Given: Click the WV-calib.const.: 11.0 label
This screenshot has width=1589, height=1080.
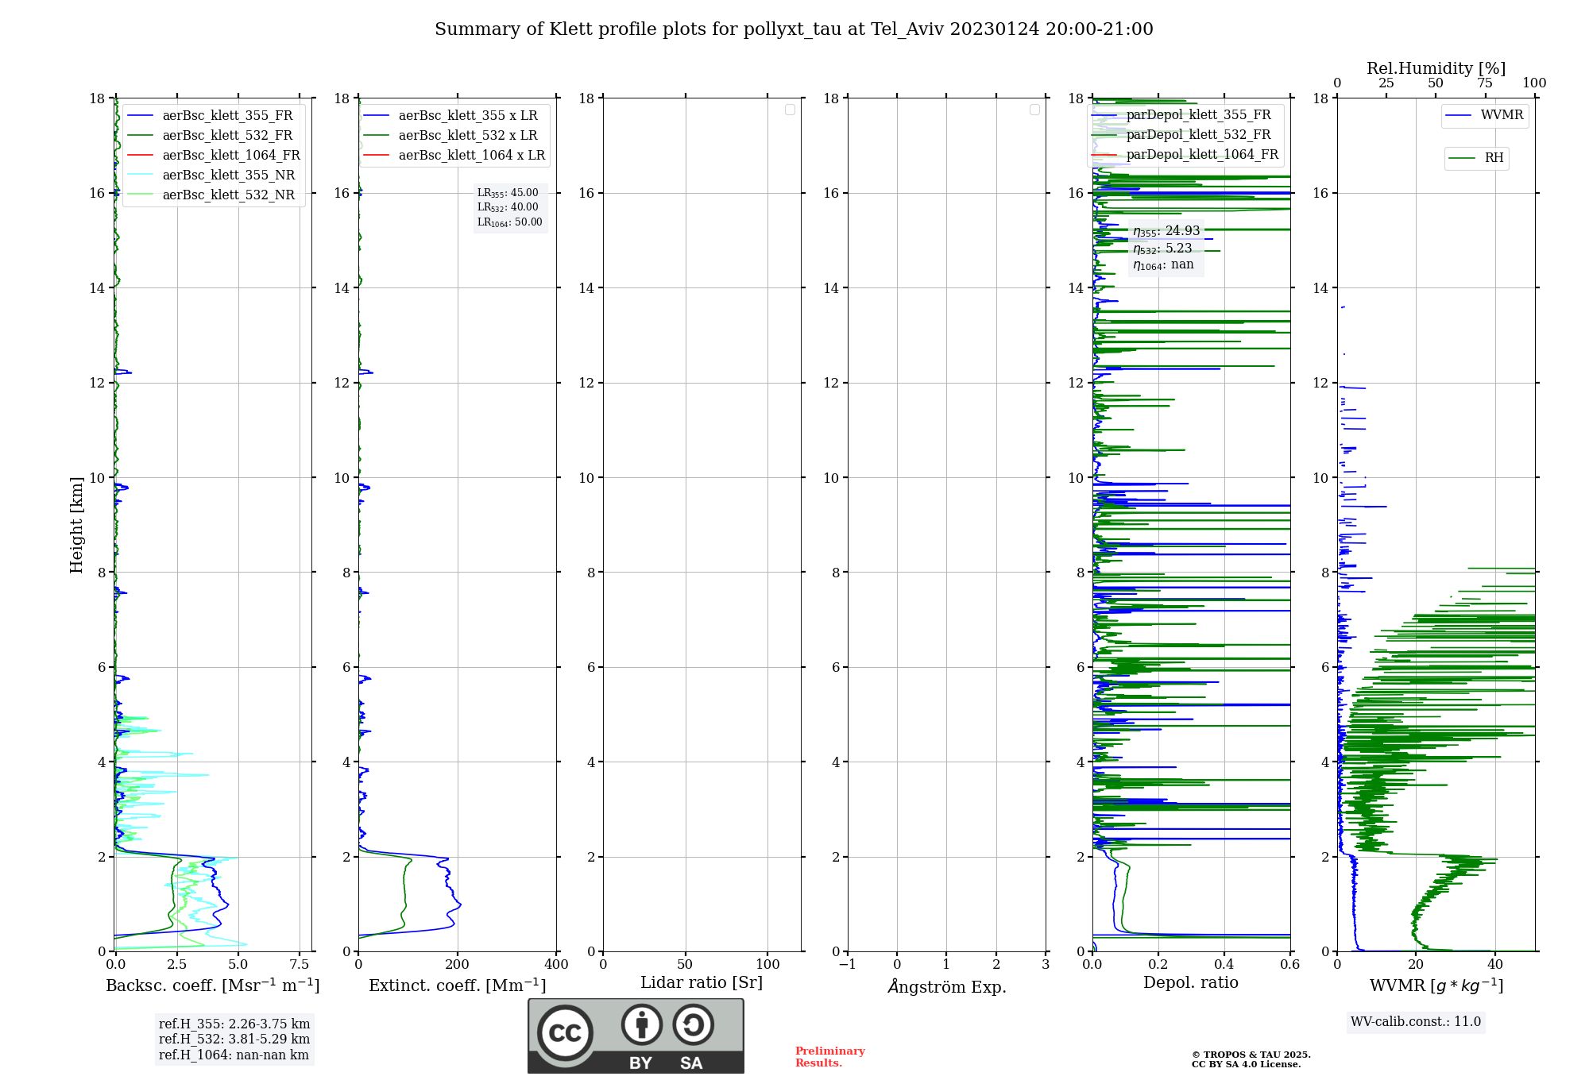Looking at the screenshot, I should (1416, 1022).
